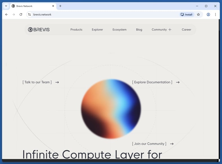Open a new tab with plus button
This screenshot has width=222, height=164.
[60, 6]
